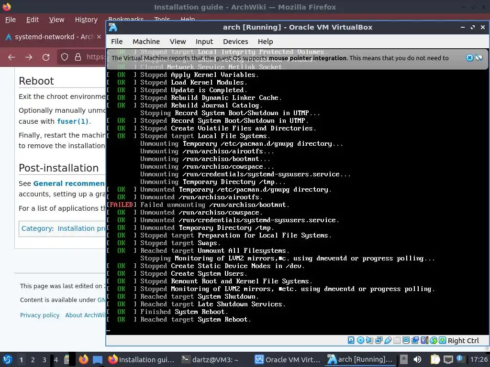Open the fuser(1) man page link
490x367 pixels.
tap(73, 121)
